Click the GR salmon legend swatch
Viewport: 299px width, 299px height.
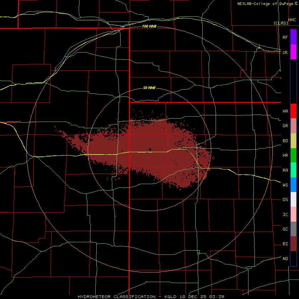[293, 126]
